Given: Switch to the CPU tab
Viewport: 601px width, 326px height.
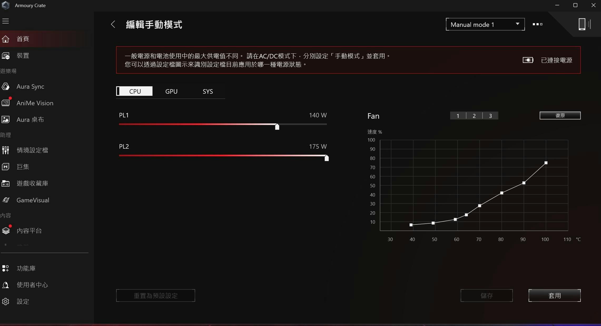Looking at the screenshot, I should coord(134,91).
